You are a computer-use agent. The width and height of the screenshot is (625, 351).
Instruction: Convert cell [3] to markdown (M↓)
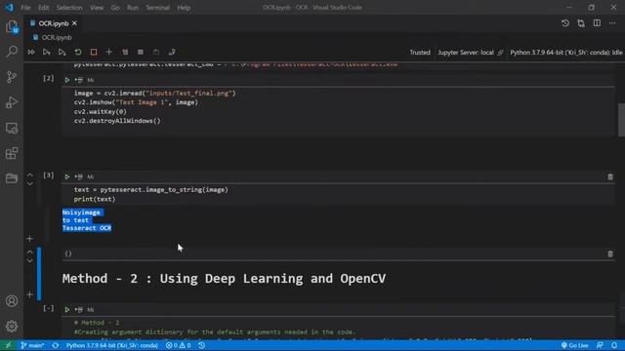91,176
